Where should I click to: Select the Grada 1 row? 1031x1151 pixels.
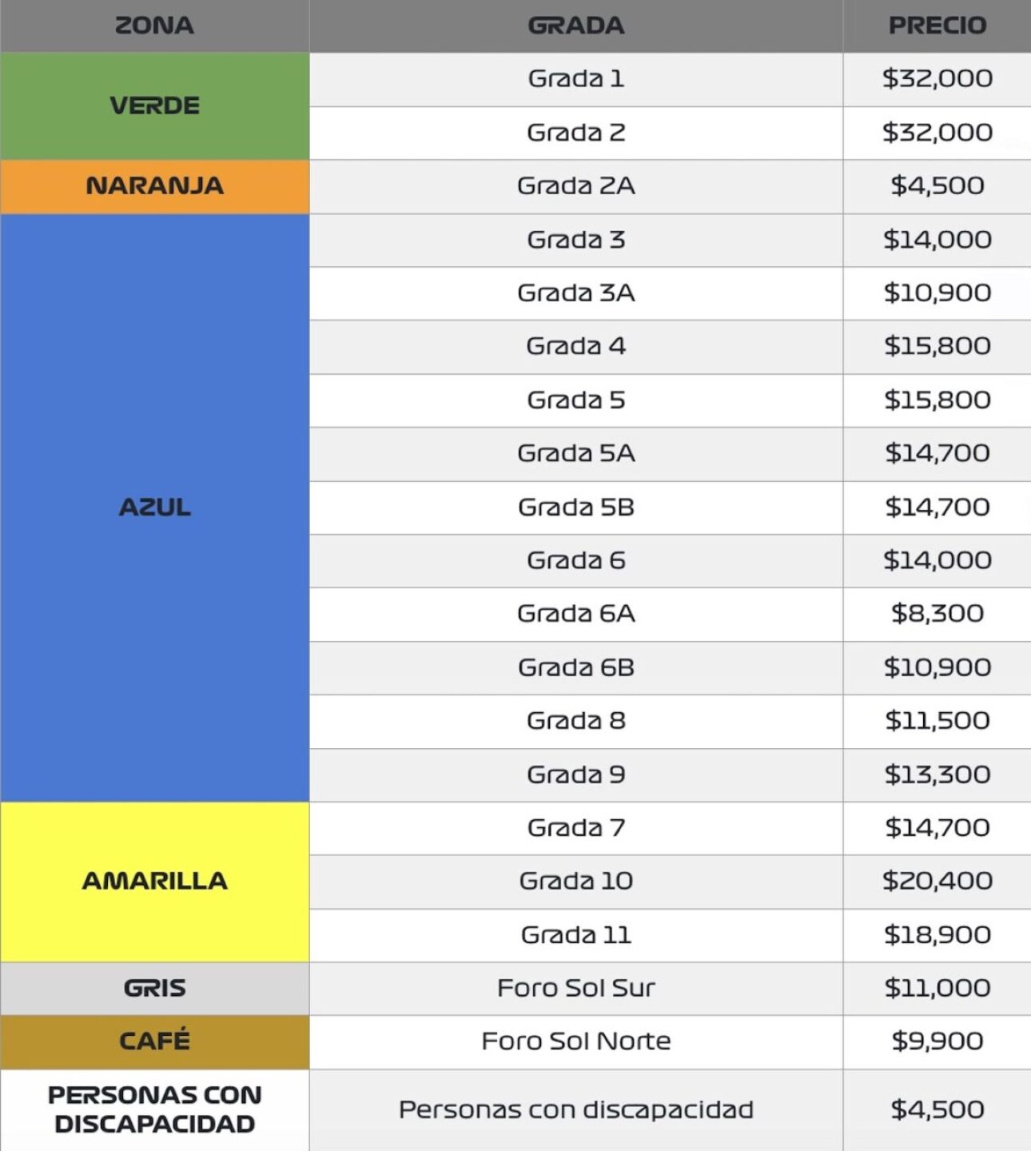[575, 79]
